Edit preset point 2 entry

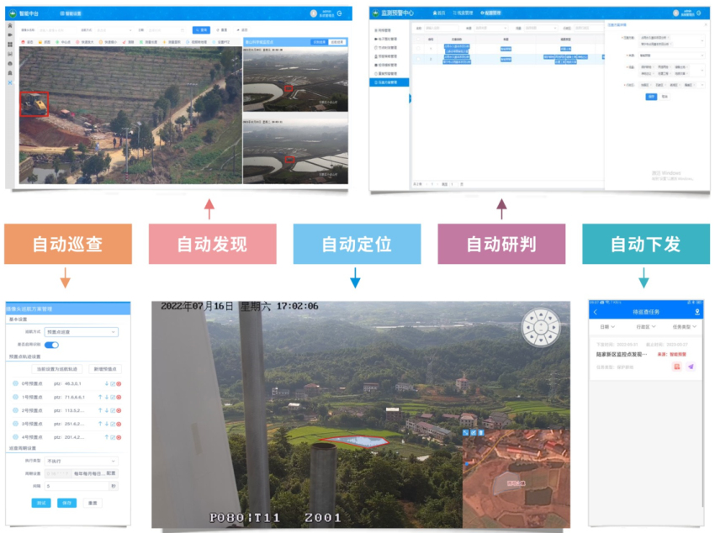tap(113, 410)
